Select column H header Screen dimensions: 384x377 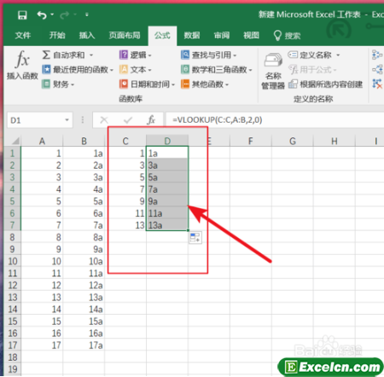pos(335,141)
